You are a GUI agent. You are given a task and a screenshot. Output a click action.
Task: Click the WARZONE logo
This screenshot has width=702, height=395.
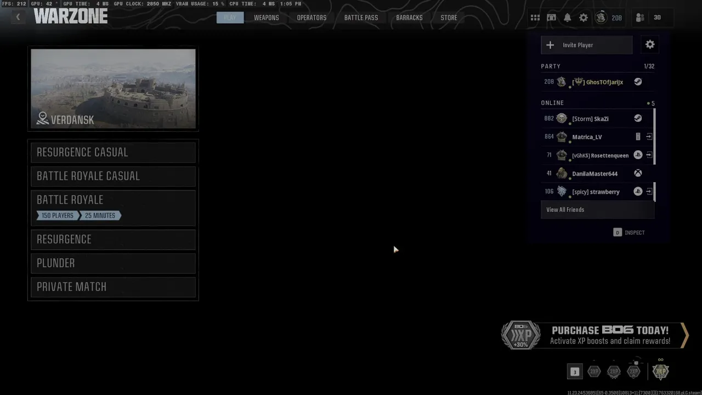[71, 17]
